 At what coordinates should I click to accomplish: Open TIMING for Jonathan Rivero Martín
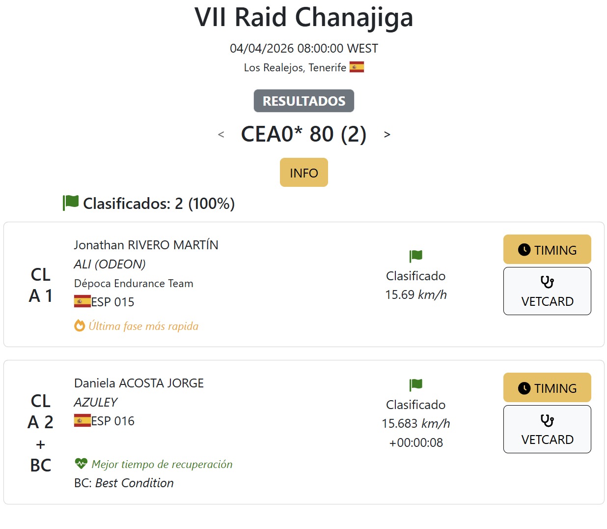click(547, 250)
